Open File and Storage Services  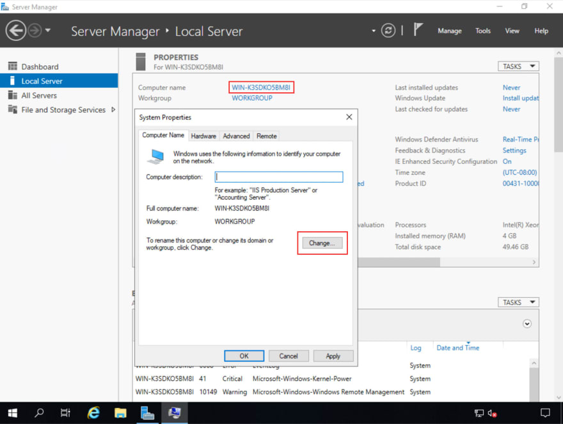click(63, 110)
